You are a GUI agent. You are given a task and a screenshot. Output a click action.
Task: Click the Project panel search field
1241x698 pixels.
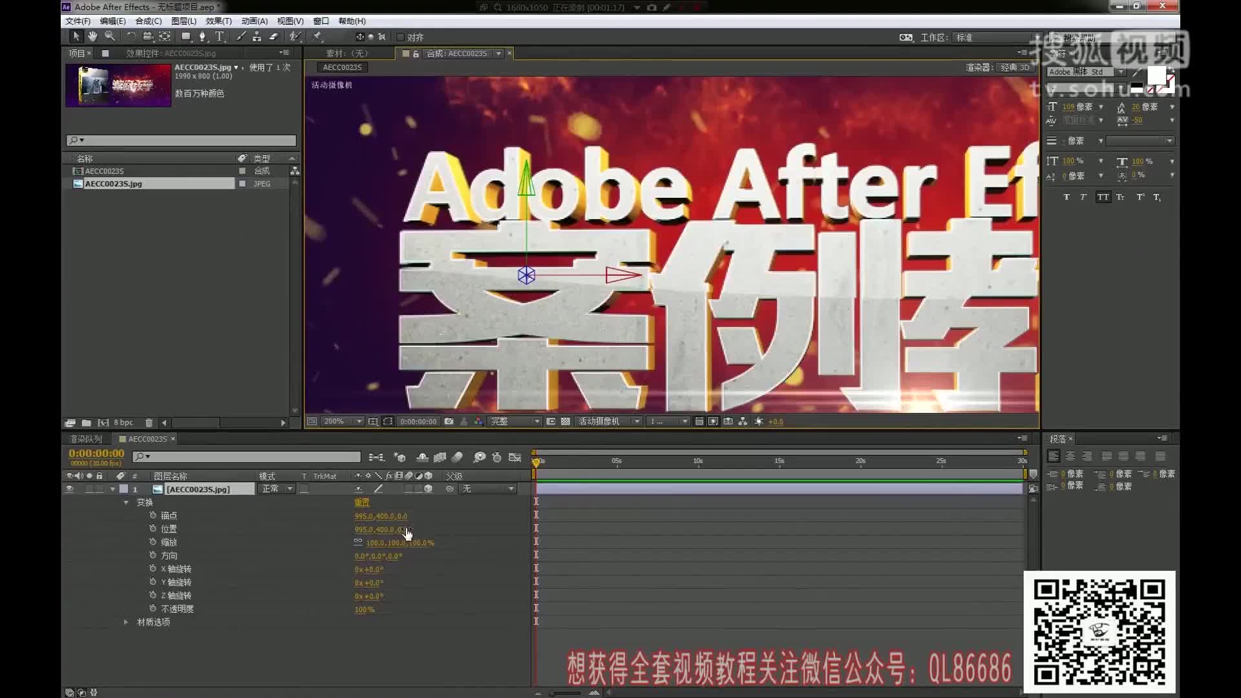[x=181, y=140]
